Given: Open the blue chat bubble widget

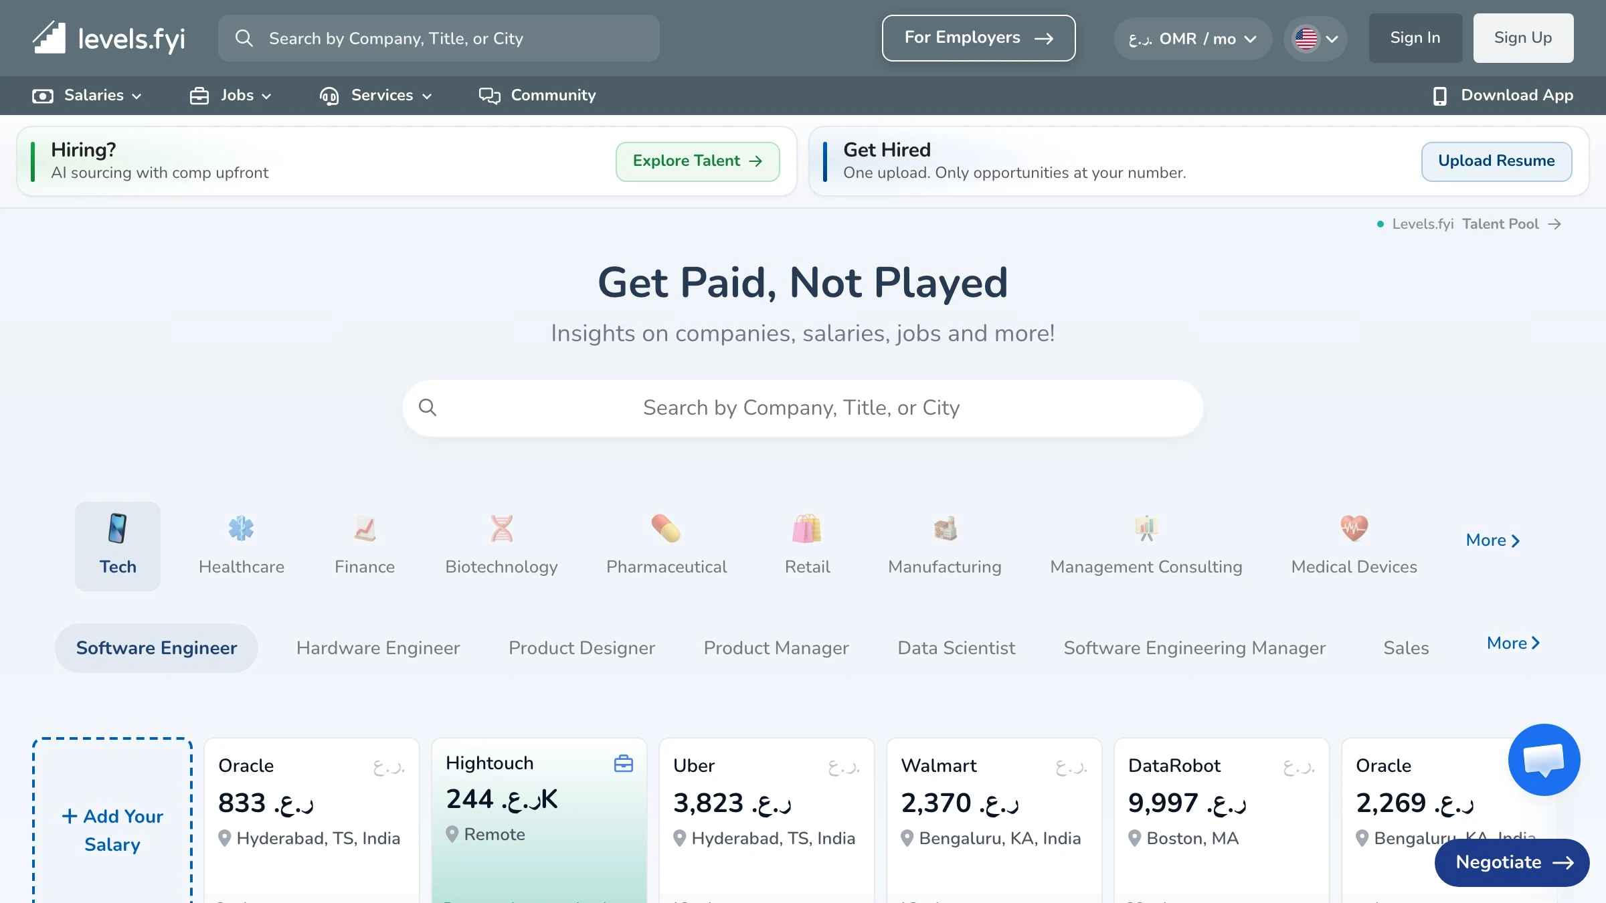Looking at the screenshot, I should coord(1544,760).
